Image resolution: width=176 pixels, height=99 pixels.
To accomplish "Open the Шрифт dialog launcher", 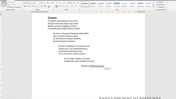I will tap(54, 10).
